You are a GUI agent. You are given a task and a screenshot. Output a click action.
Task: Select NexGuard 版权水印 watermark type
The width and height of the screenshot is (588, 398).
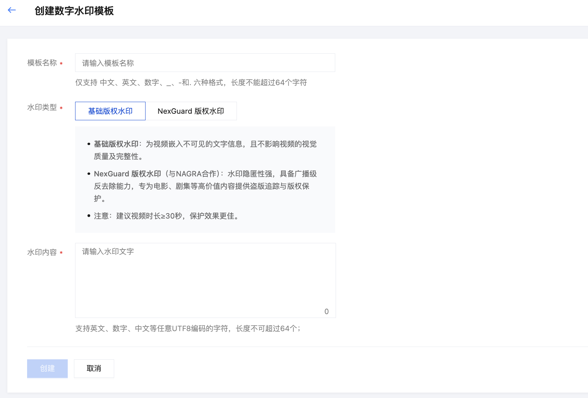coord(191,111)
